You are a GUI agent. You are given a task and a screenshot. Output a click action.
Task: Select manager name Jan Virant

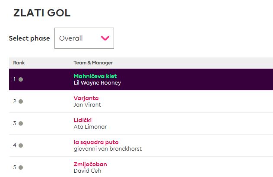pos(87,104)
